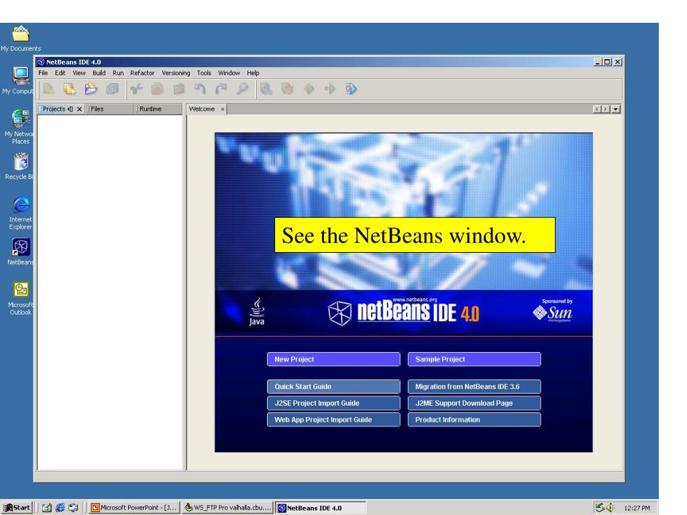Screen dimensions: 687x515
Task: Click the Undo arrow toolbar icon
Action: (200, 89)
